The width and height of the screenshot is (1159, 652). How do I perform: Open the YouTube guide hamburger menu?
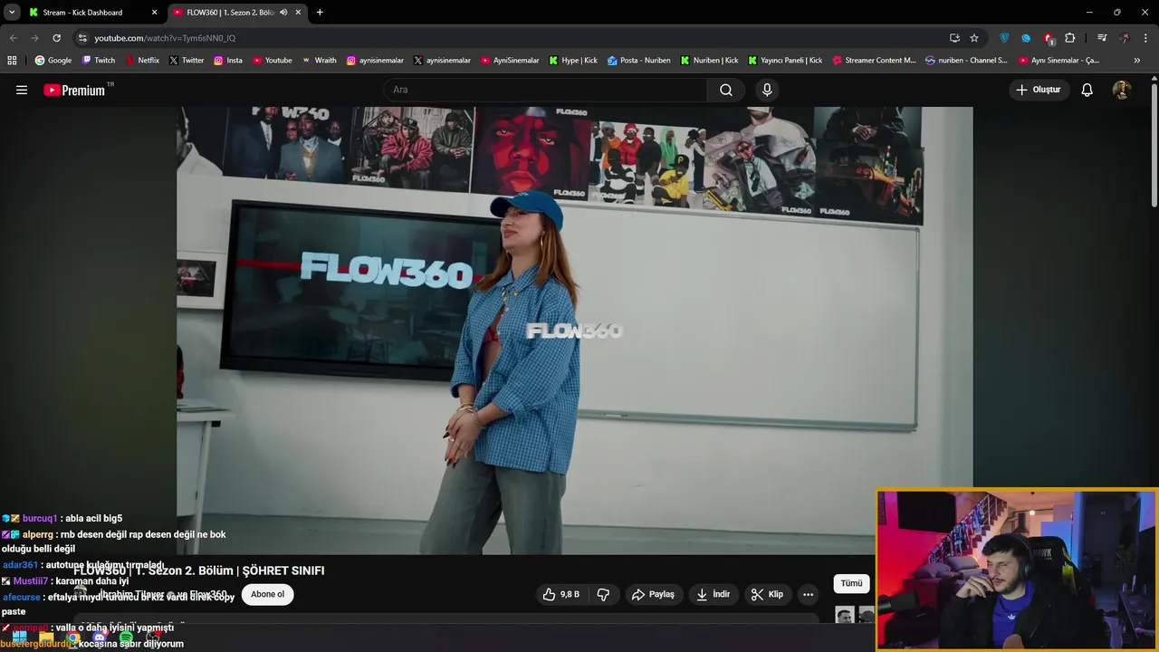22,90
